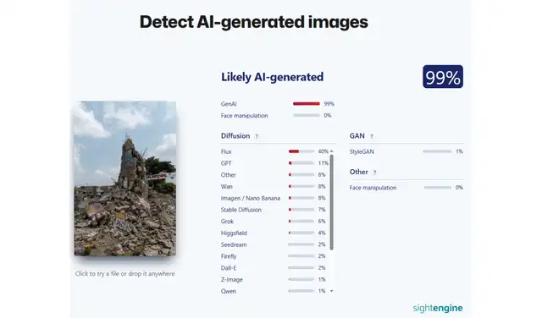Click the scroll down arrow in Diffusion list

[x=331, y=291]
